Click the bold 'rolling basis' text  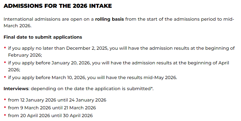[110, 19]
